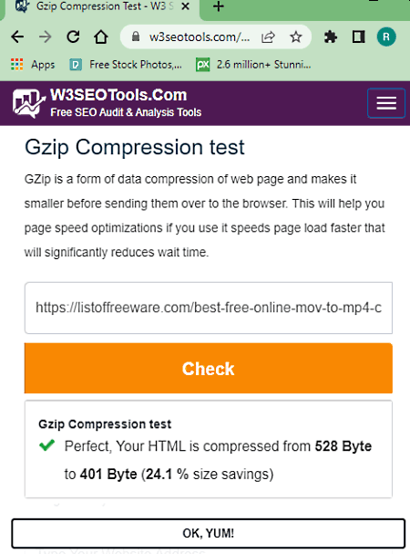Toggle the side panel icon
The height and width of the screenshot is (554, 410).
(x=358, y=37)
